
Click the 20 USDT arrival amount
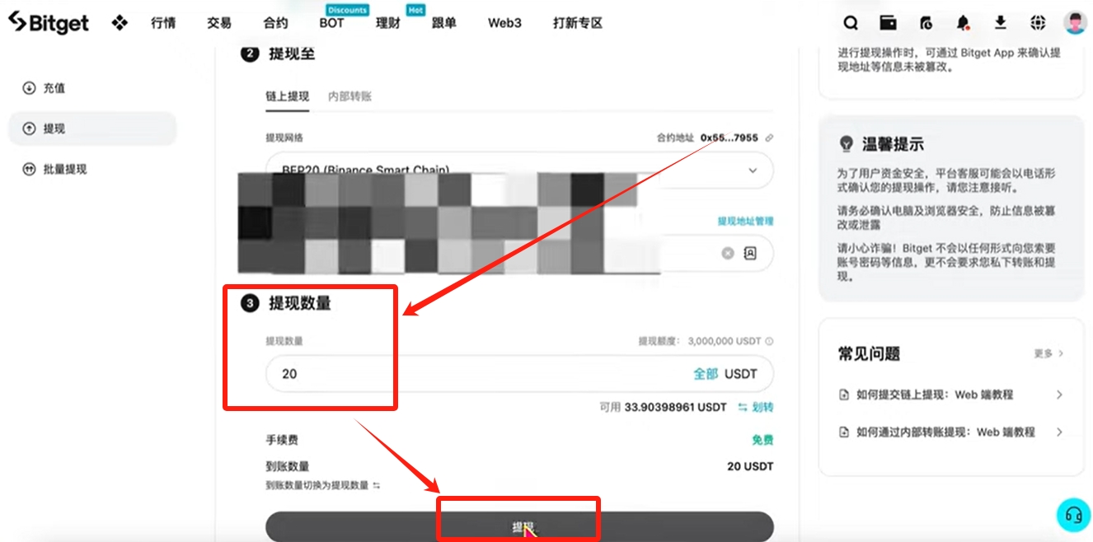(x=750, y=466)
